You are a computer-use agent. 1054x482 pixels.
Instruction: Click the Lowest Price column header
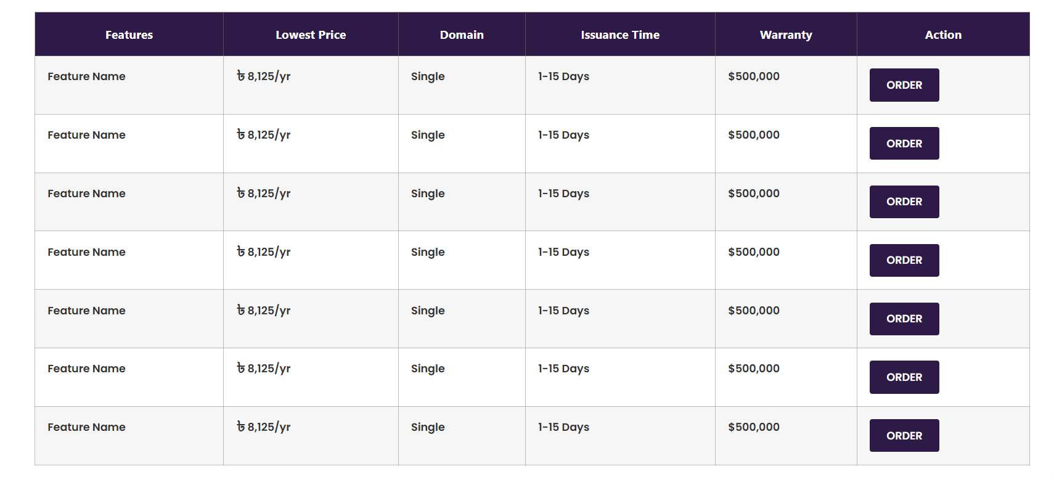coord(310,35)
